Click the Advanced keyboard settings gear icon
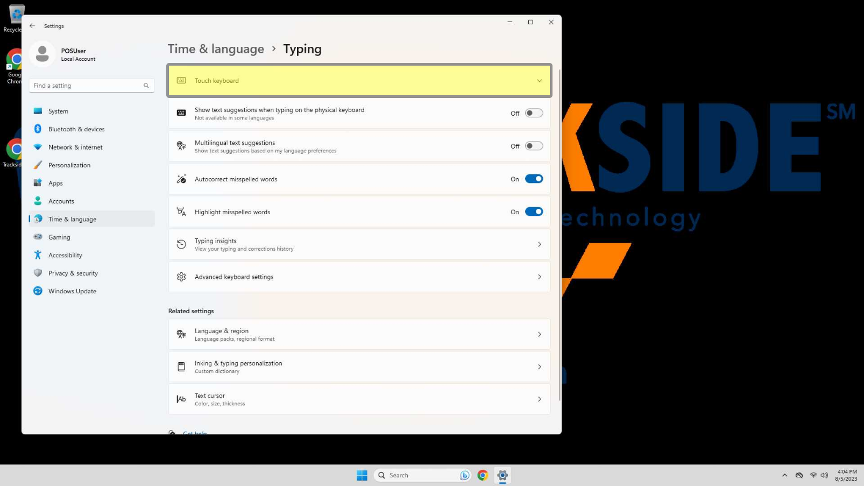 (181, 277)
